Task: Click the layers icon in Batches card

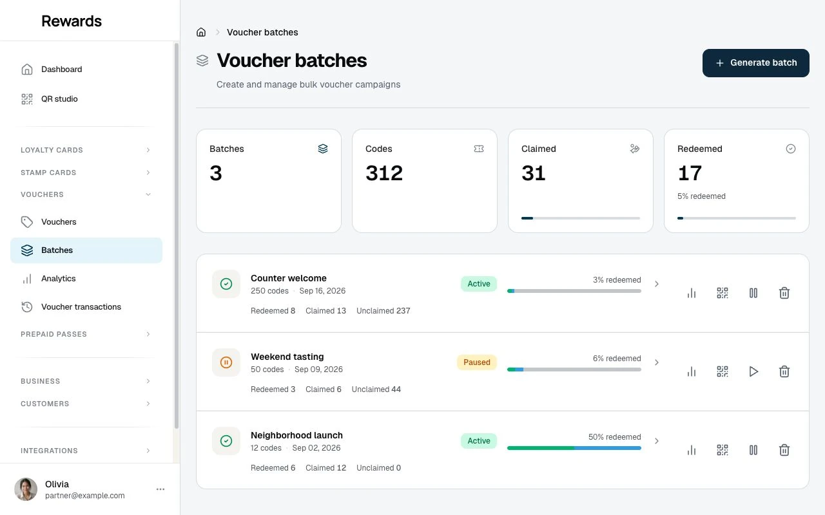Action: pos(323,149)
